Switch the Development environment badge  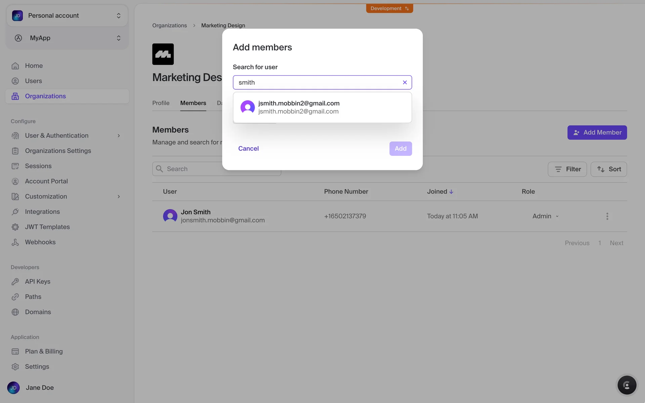[389, 8]
